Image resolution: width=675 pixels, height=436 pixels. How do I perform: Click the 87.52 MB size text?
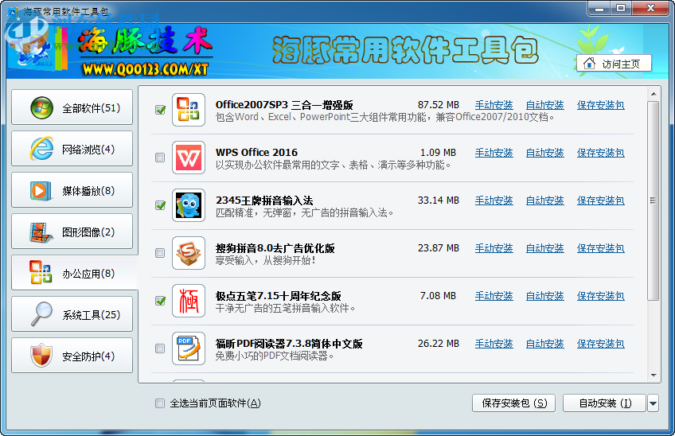(x=439, y=105)
